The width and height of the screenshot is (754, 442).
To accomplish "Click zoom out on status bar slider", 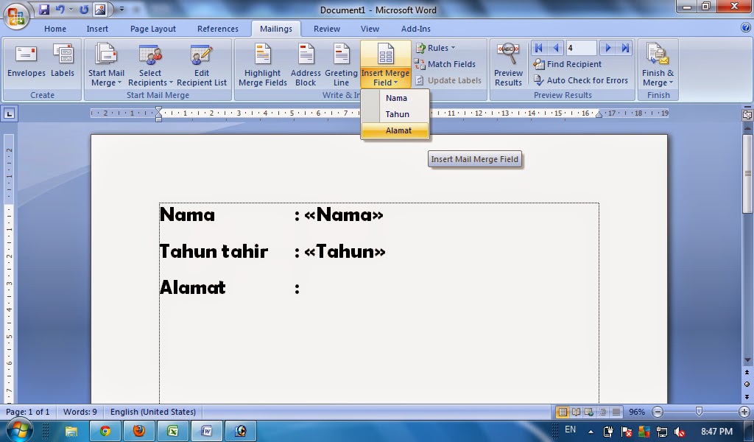I will pyautogui.click(x=658, y=412).
